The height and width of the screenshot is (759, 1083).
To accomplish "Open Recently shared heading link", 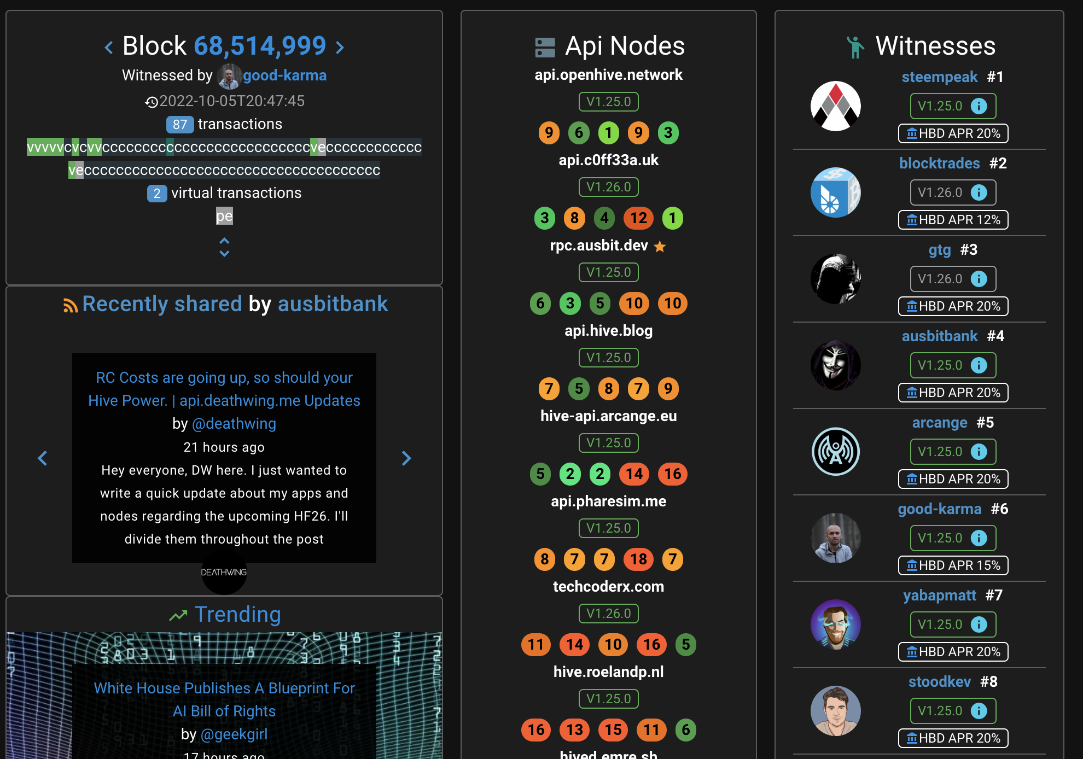I will [x=162, y=304].
